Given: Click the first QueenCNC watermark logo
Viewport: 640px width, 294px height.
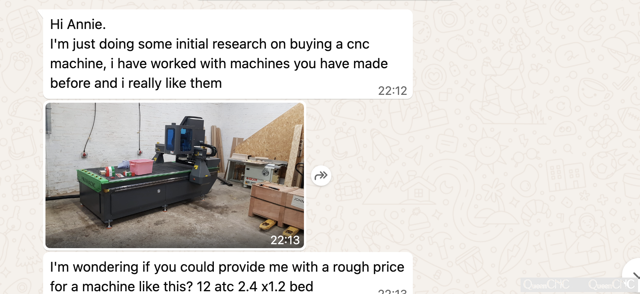Looking at the screenshot, I should (x=546, y=284).
